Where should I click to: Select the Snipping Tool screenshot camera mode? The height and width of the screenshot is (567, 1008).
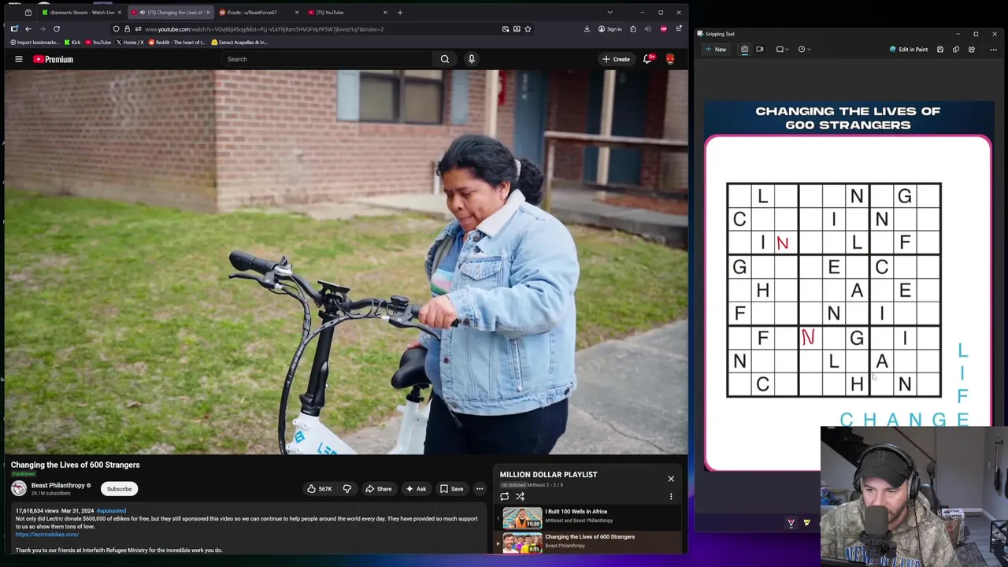pyautogui.click(x=744, y=49)
